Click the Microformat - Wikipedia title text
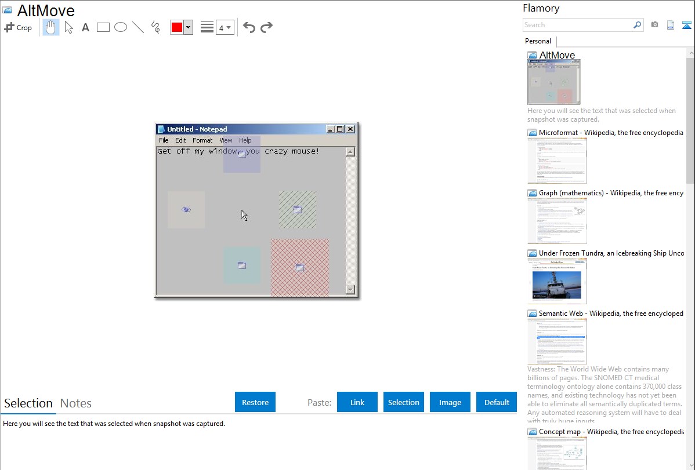Screen dimensions: 695x470 (611, 133)
